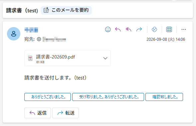The width and height of the screenshot is (196, 126).
Task: Click the 転送 forward button
Action: [x=66, y=113]
